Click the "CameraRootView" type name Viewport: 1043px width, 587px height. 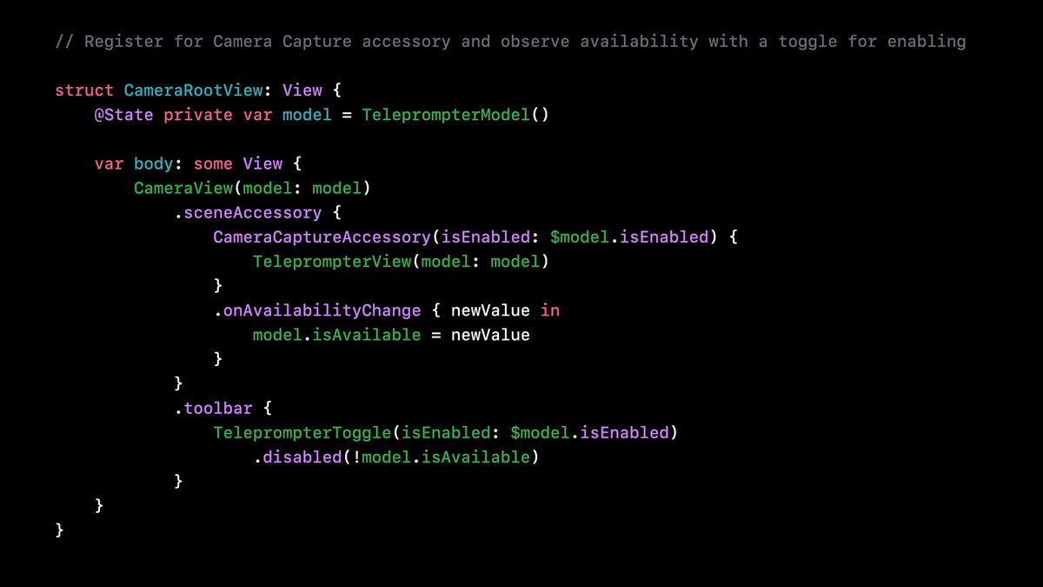pyautogui.click(x=193, y=90)
